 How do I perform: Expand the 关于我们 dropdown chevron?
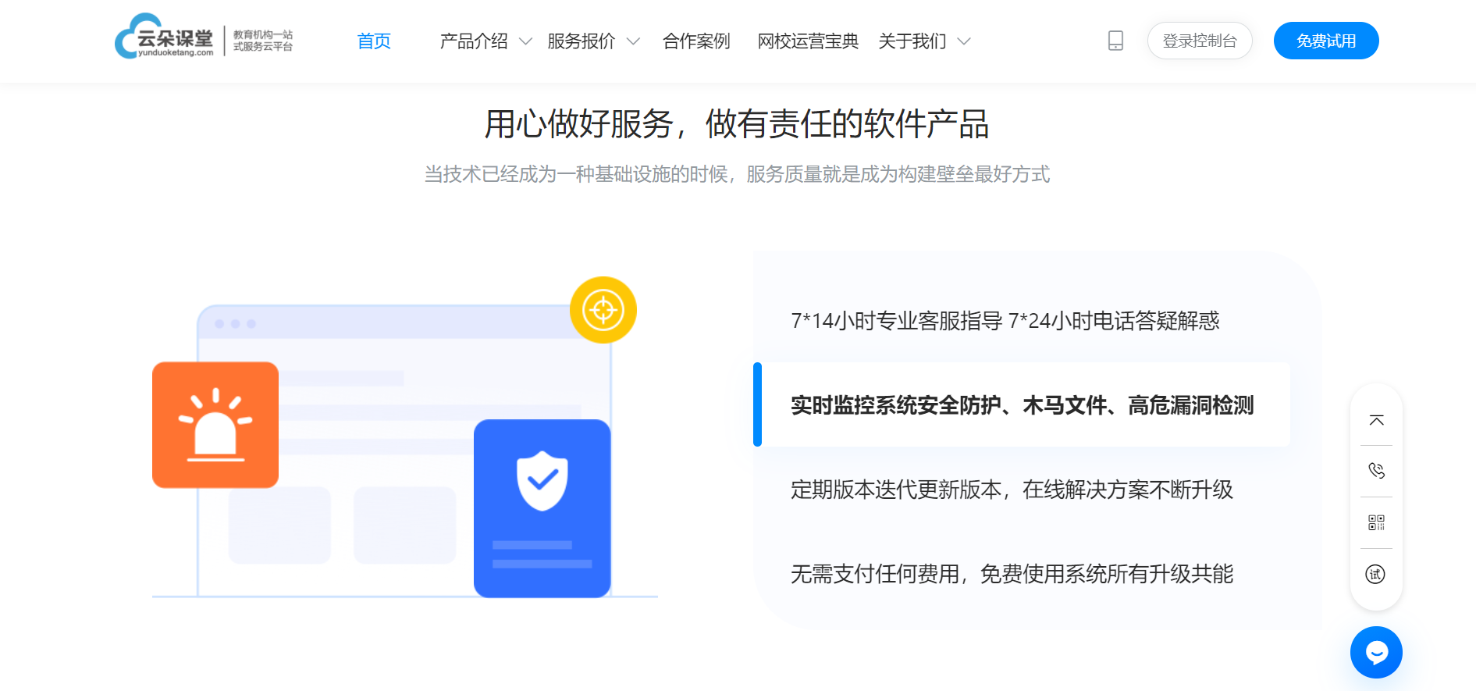[964, 41]
